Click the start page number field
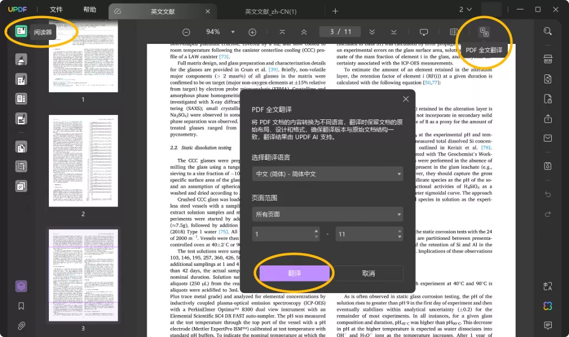The image size is (569, 337). [x=282, y=234]
